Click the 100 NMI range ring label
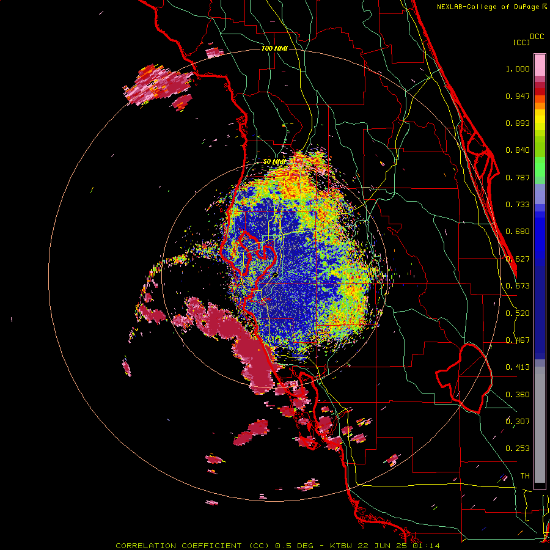The width and height of the screenshot is (550, 550). click(x=274, y=48)
